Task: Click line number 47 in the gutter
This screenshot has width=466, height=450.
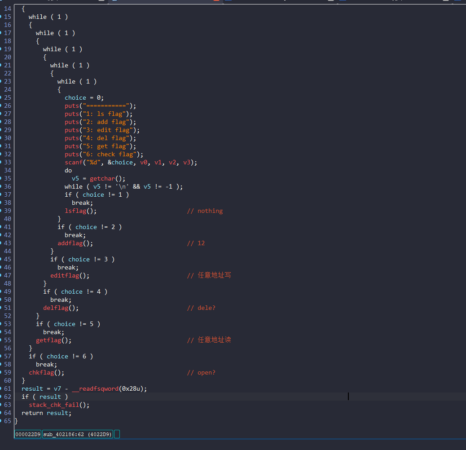Action: [x=8, y=276]
